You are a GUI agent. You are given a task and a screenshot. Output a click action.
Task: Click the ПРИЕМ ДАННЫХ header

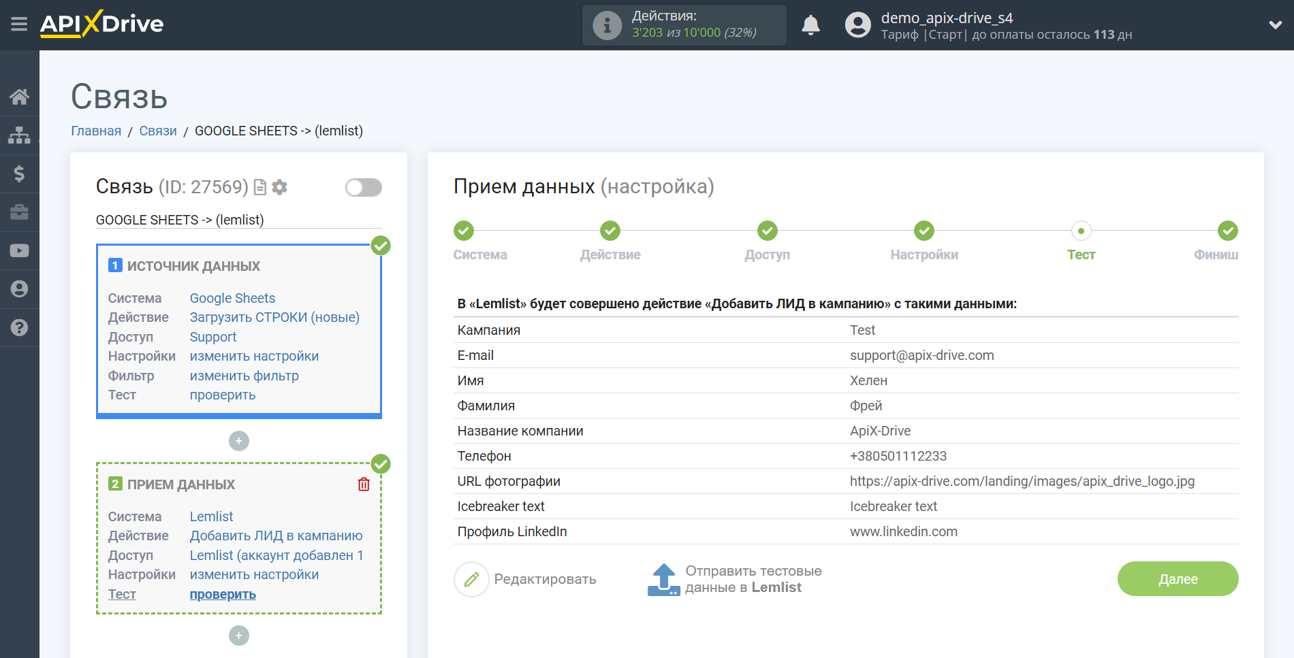click(180, 484)
